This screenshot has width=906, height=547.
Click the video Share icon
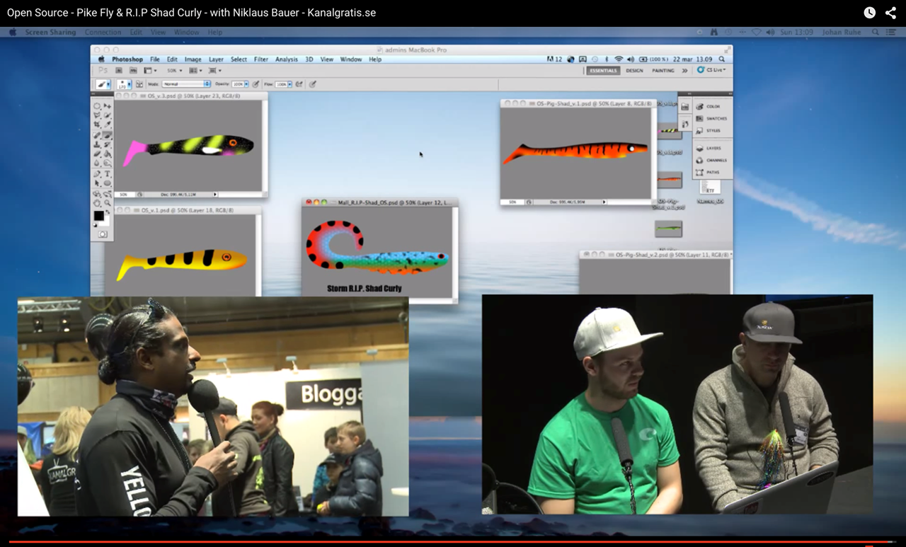(890, 13)
